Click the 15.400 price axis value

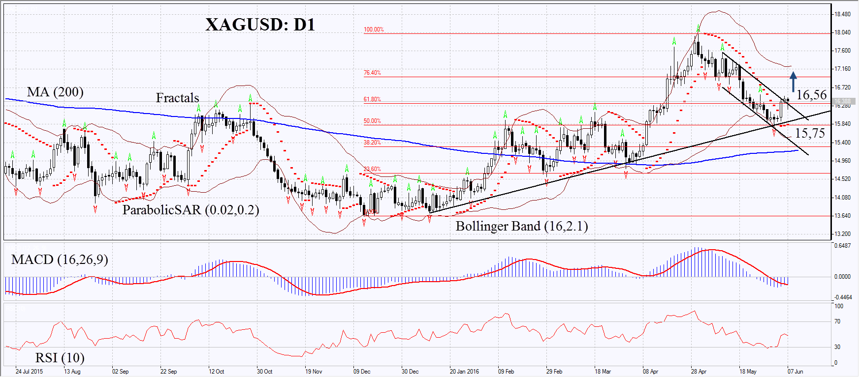click(x=842, y=143)
